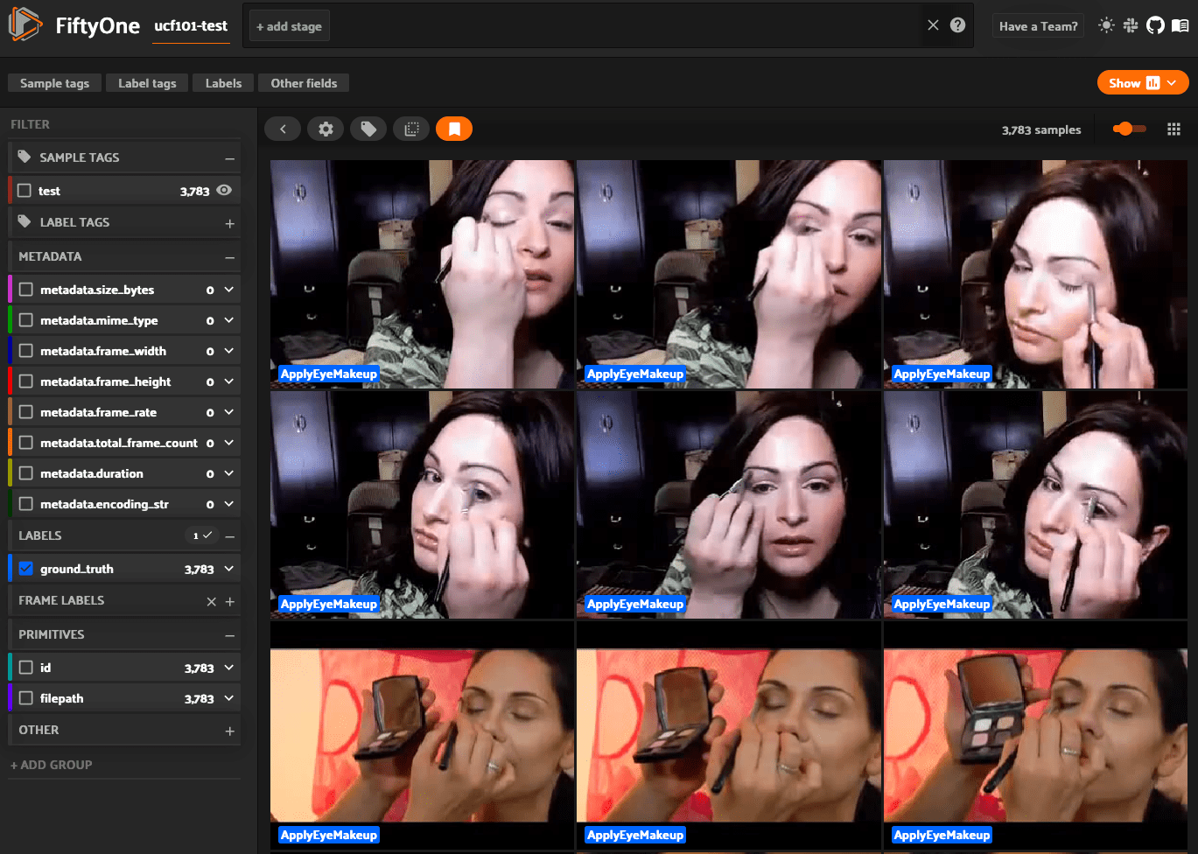This screenshot has width=1198, height=854.
Task: Open the orange Show dropdown button
Action: coord(1143,83)
